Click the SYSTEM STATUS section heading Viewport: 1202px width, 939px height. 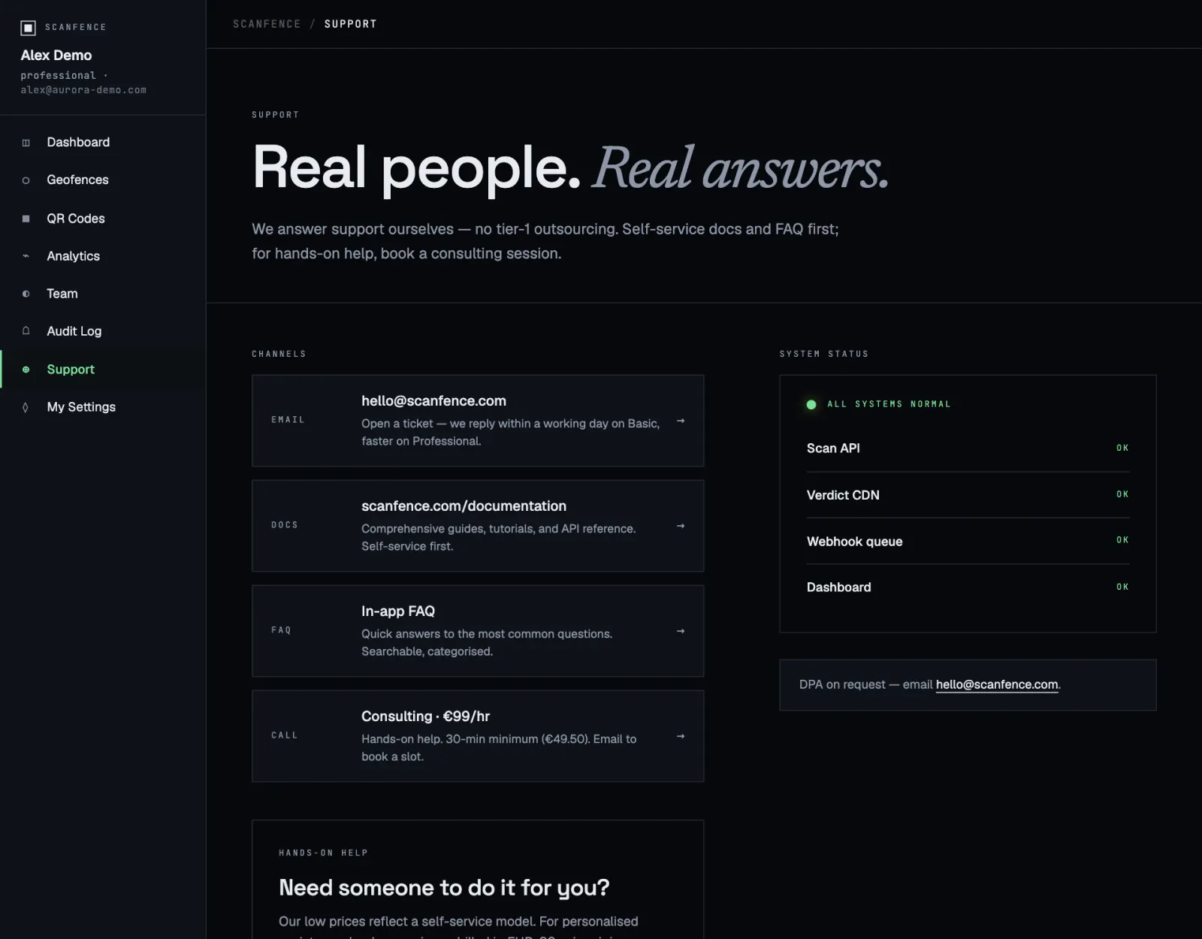(824, 354)
